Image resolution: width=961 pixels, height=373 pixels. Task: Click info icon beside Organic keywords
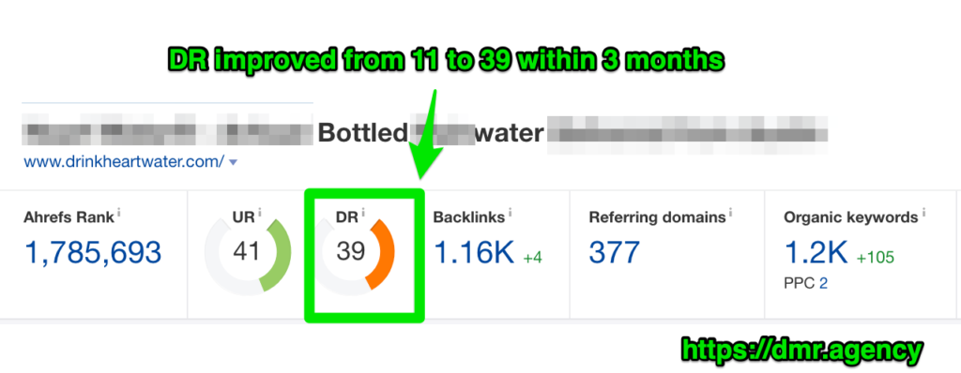(923, 213)
